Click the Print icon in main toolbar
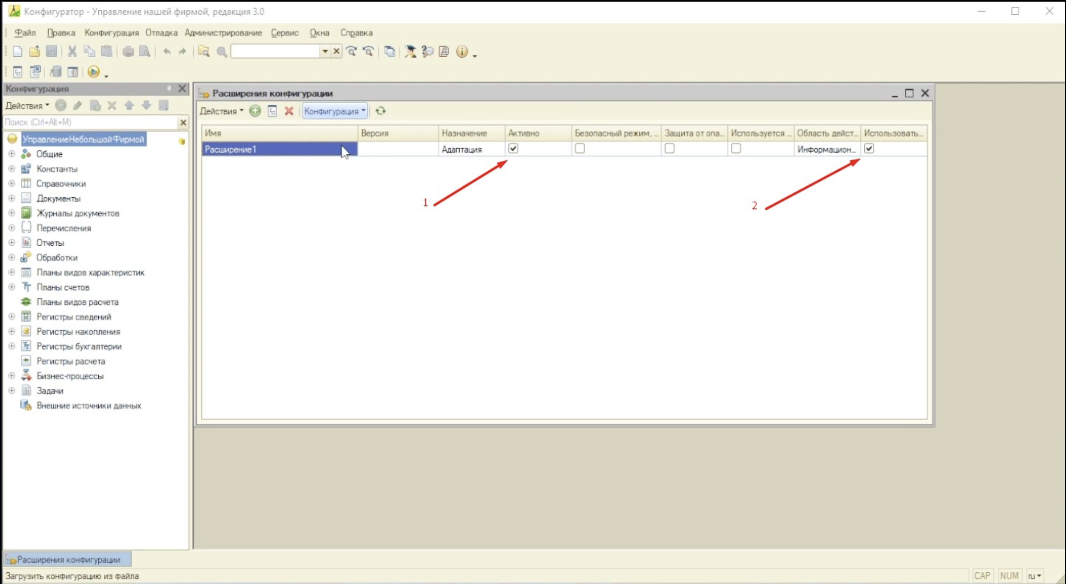This screenshot has width=1066, height=584. click(x=128, y=51)
